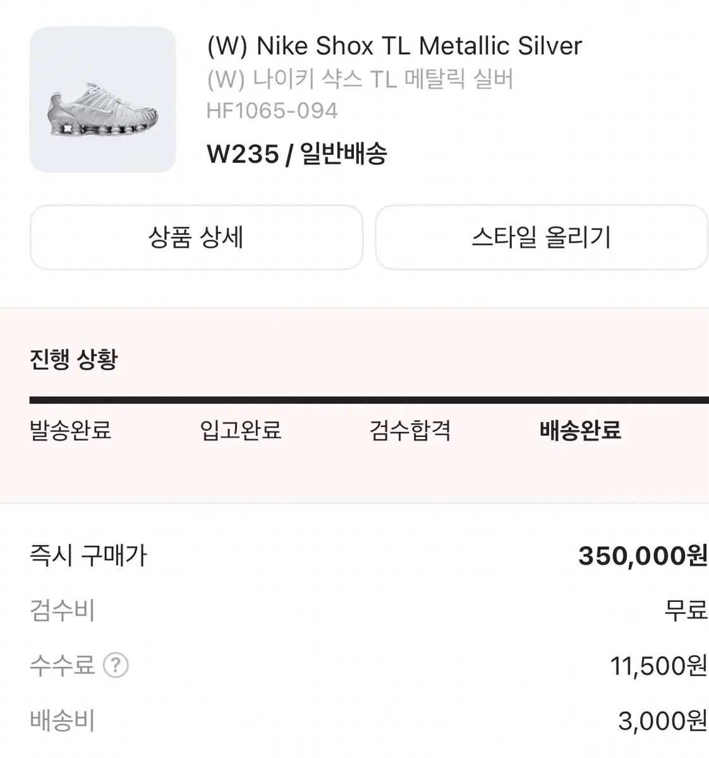Screen dimensions: 709x758
Task: Tap the 검수합격 status step
Action: pyautogui.click(x=410, y=431)
